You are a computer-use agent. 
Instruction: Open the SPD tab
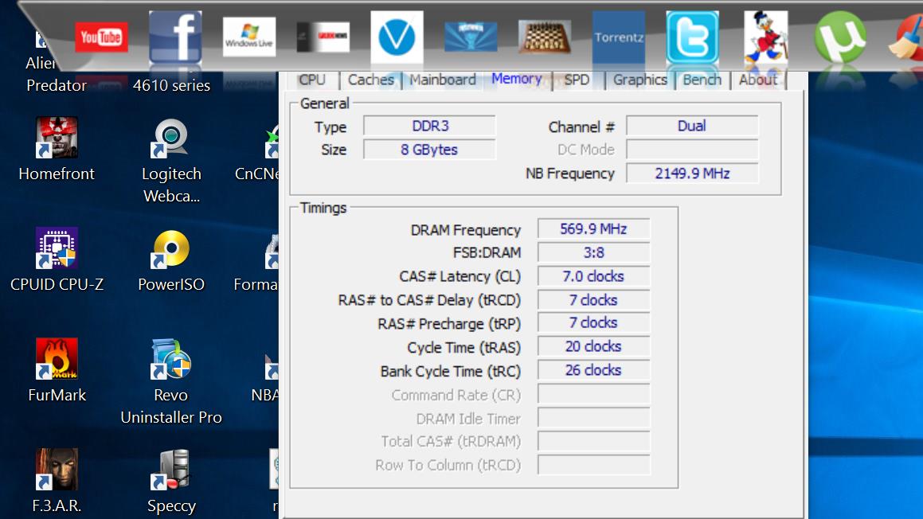(577, 80)
